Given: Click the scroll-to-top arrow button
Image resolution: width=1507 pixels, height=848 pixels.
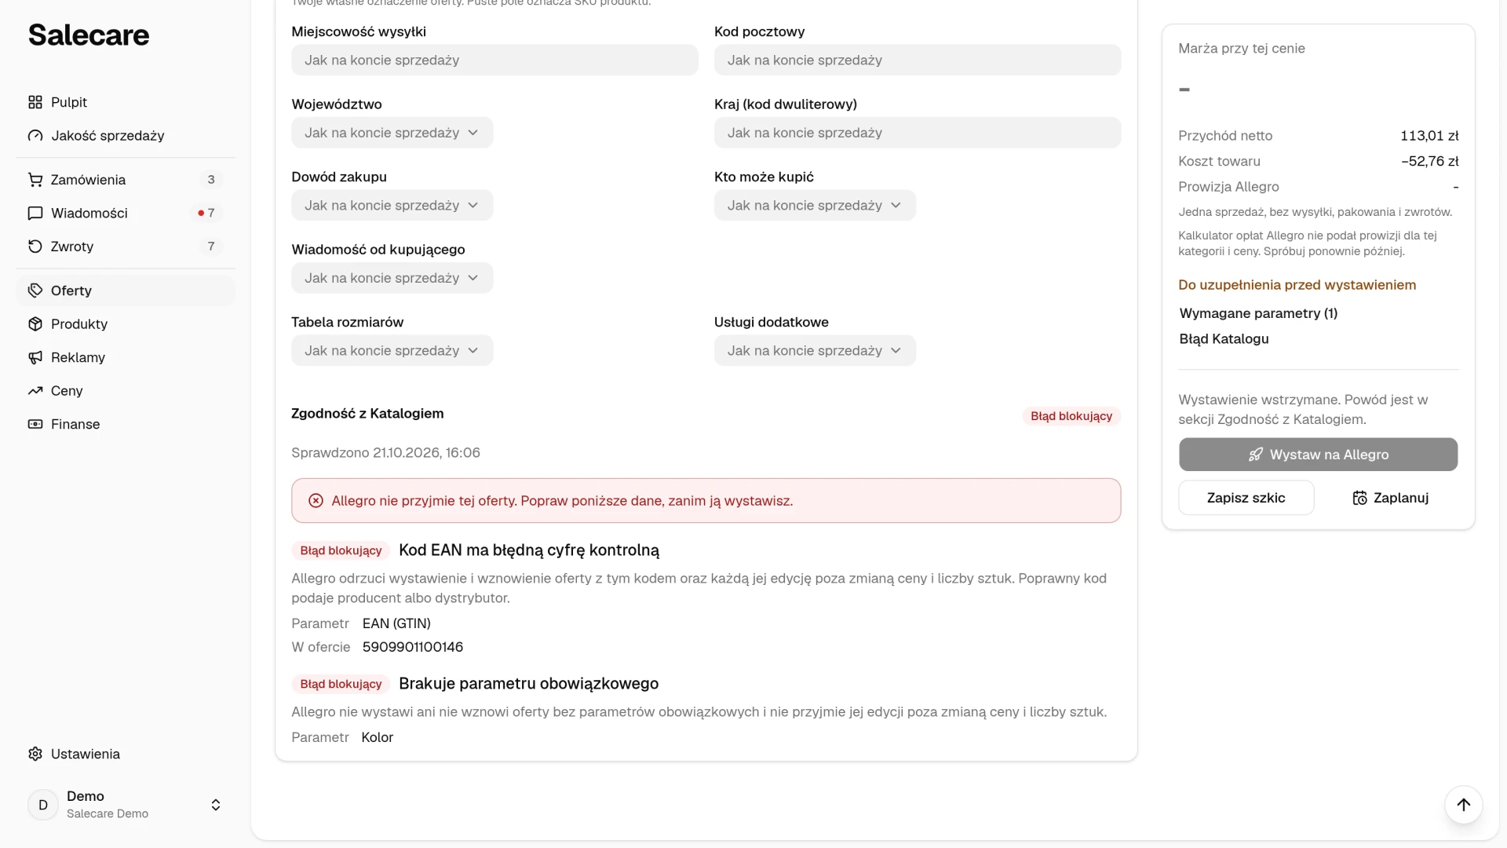Looking at the screenshot, I should tap(1464, 805).
